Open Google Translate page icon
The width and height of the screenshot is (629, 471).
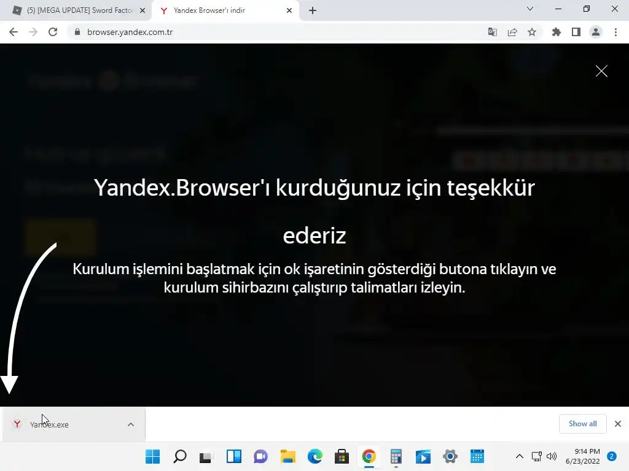[x=492, y=32]
